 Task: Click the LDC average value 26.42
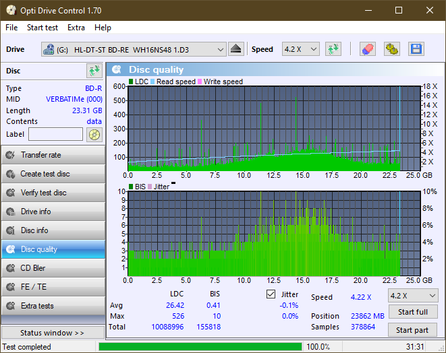coord(175,305)
